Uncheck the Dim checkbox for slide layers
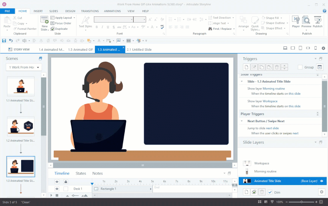 click(270, 192)
